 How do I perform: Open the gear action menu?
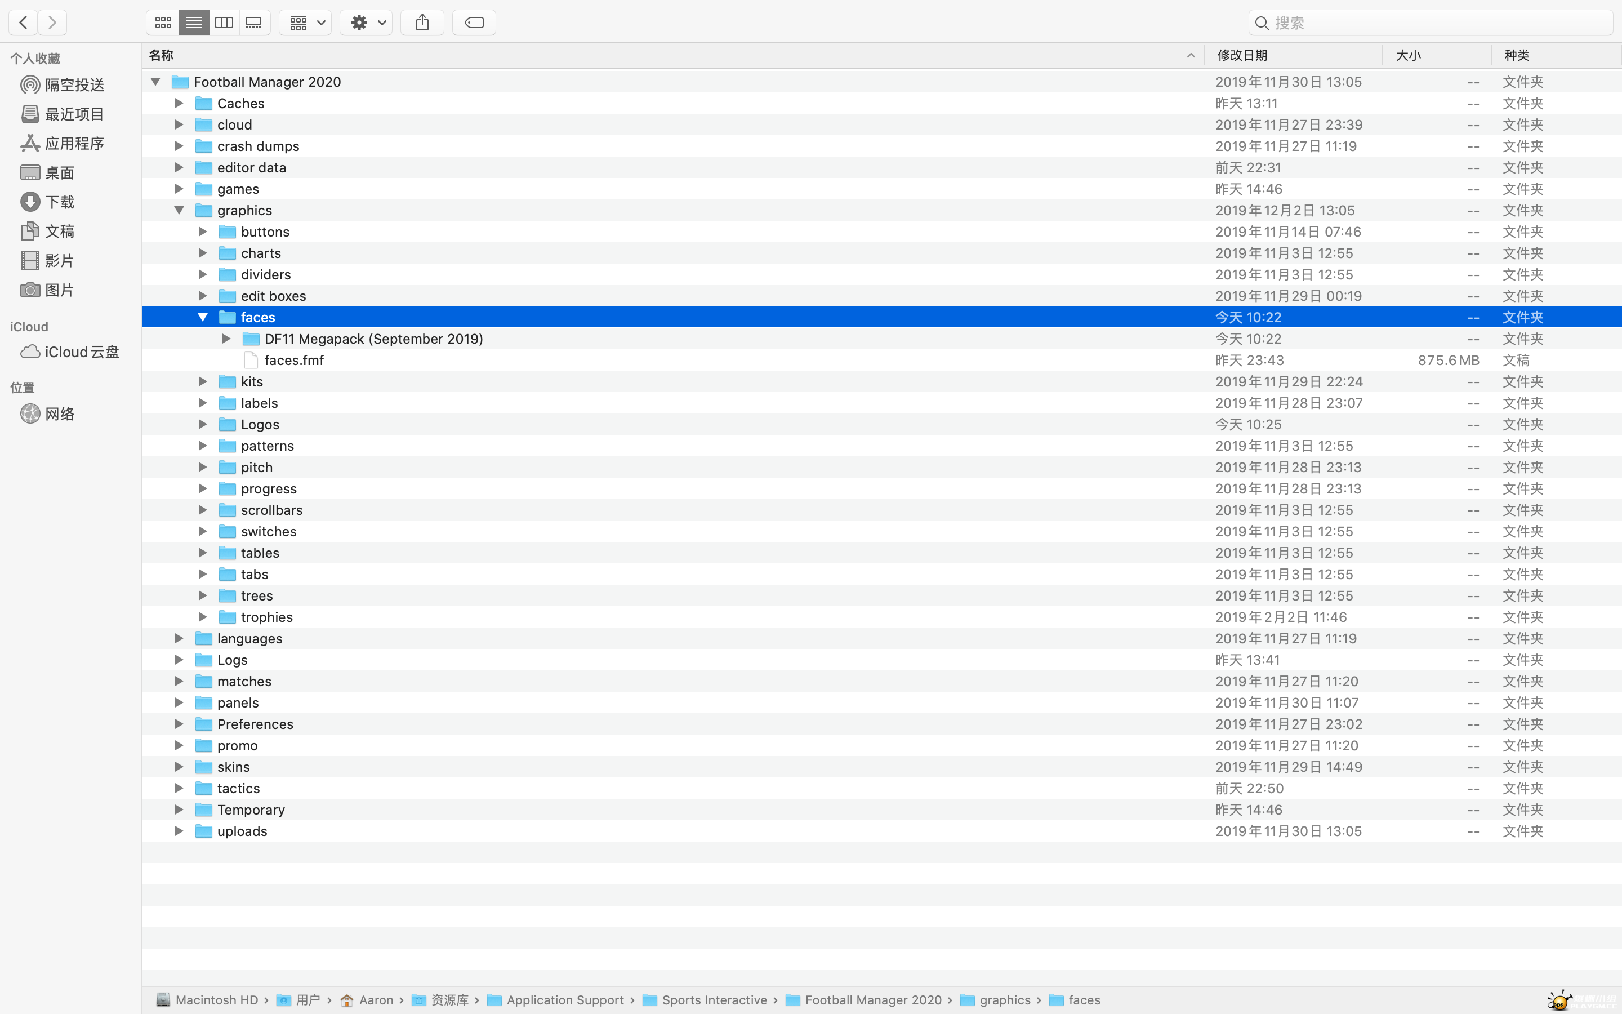pyautogui.click(x=366, y=23)
